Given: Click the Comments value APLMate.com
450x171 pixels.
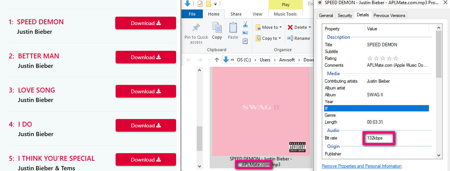Looking at the screenshot, I should pyautogui.click(x=397, y=65).
